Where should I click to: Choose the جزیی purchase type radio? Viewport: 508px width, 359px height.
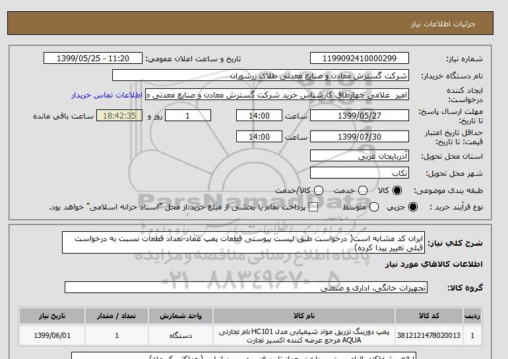click(x=413, y=207)
